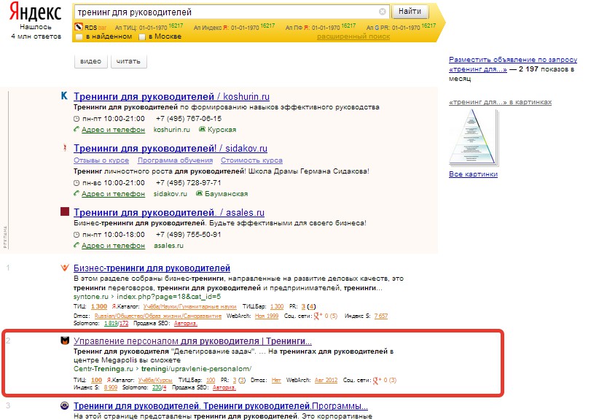Click phone number +7 (499) 755-50-91

(189, 235)
